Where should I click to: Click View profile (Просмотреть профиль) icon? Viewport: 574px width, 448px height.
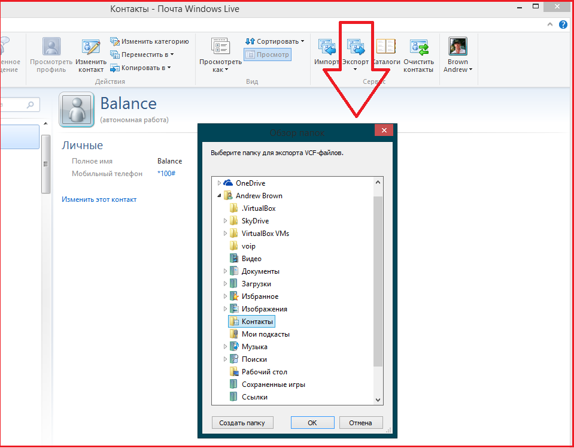pos(51,47)
